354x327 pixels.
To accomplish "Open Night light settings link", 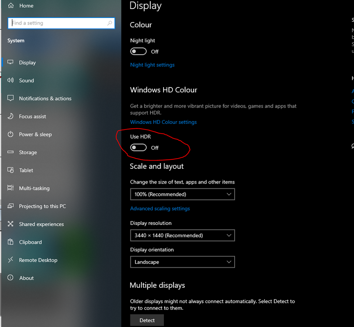I will click(152, 65).
